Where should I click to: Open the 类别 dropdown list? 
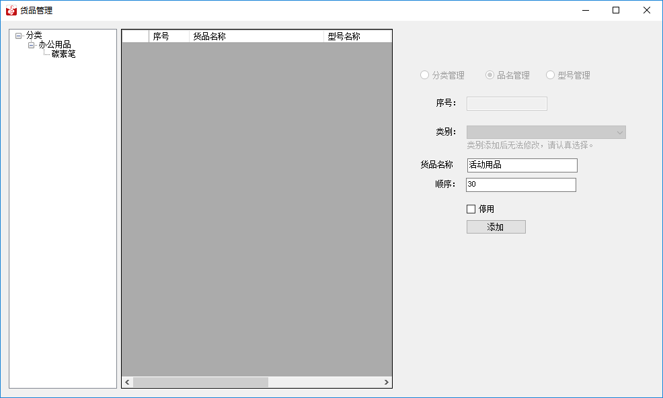619,132
